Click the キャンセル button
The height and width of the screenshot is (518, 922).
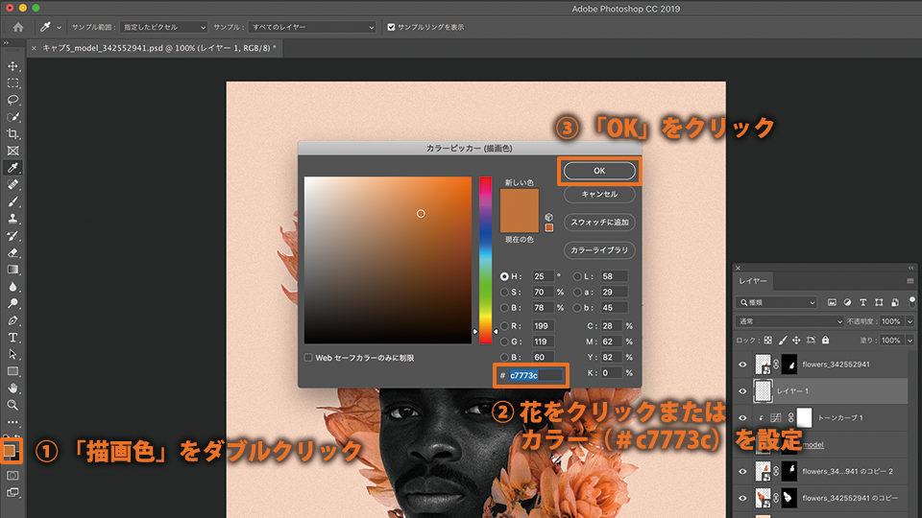pyautogui.click(x=599, y=195)
